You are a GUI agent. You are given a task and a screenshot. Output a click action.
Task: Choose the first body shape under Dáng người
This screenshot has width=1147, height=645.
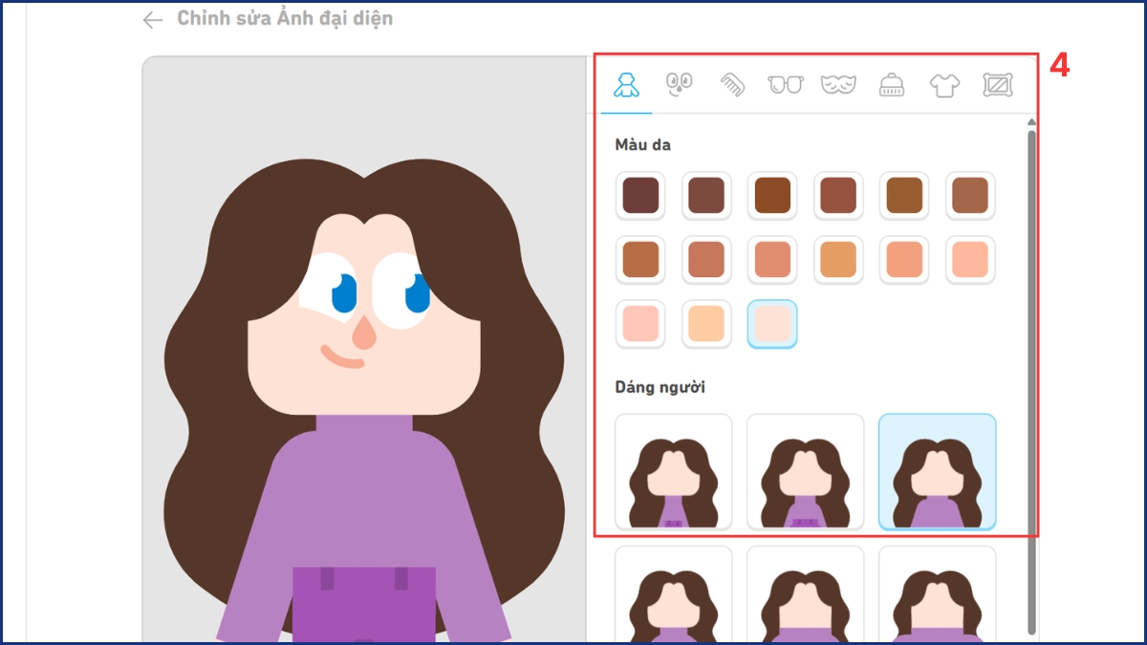click(x=674, y=472)
